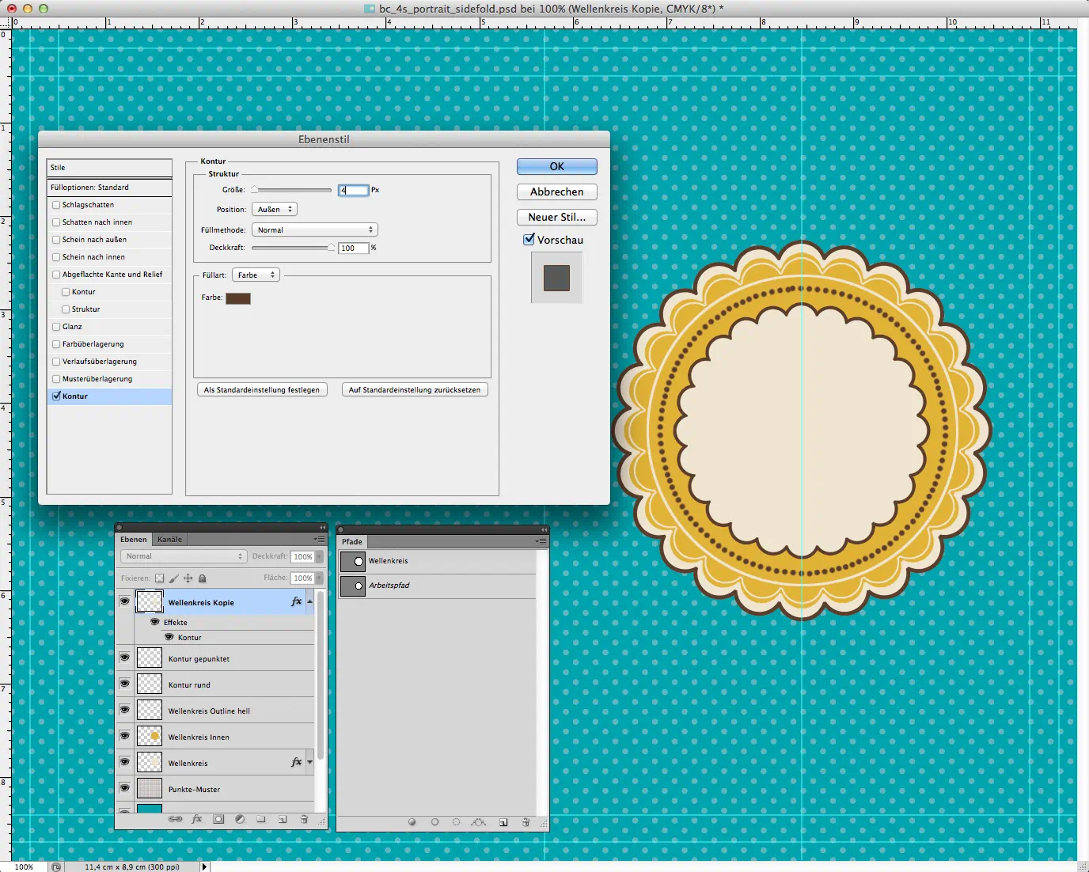Image resolution: width=1089 pixels, height=872 pixels.
Task: Load path as selection icon in Pfade panel
Action: tap(456, 822)
